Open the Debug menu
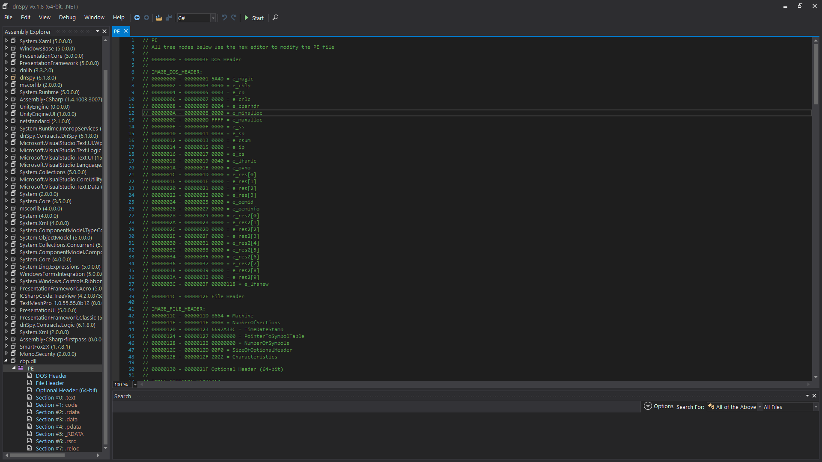This screenshot has width=822, height=462. click(x=67, y=18)
